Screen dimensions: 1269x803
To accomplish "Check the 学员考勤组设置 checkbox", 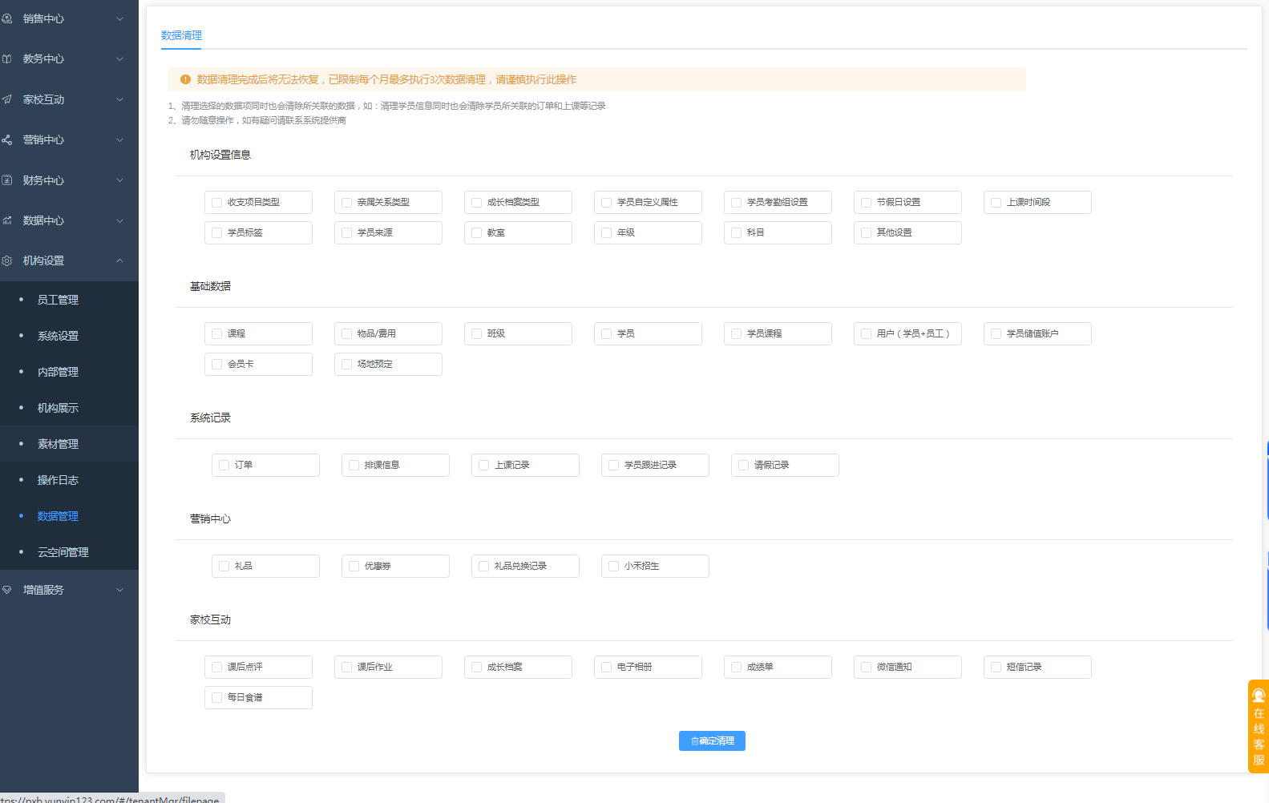I will click(736, 203).
